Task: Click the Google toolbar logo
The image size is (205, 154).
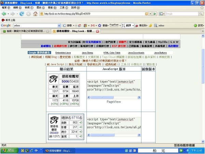Action: 6,25
